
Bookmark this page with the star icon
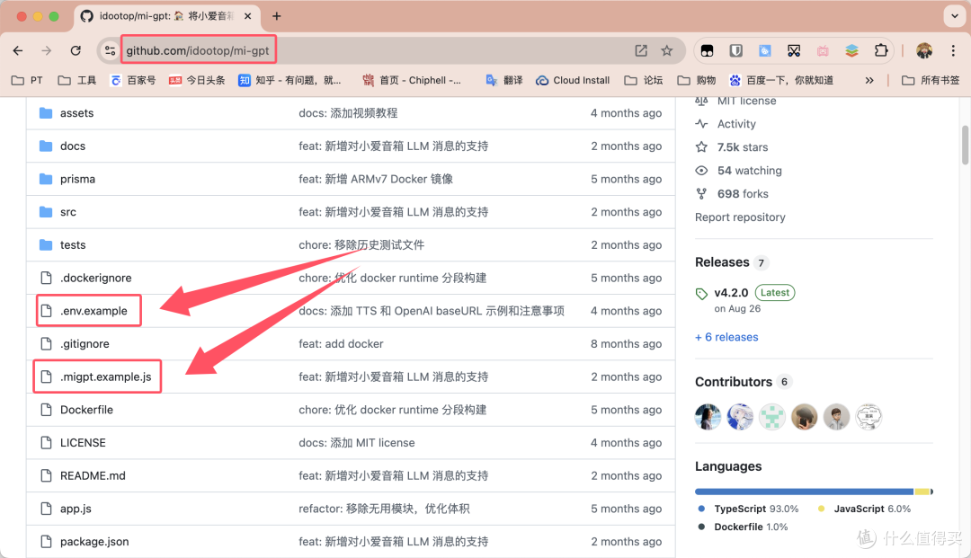(x=667, y=50)
